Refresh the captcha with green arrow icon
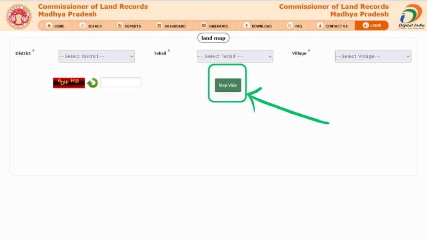The width and height of the screenshot is (427, 240). coord(93,82)
